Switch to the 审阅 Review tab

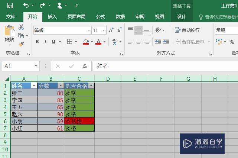click(140, 17)
